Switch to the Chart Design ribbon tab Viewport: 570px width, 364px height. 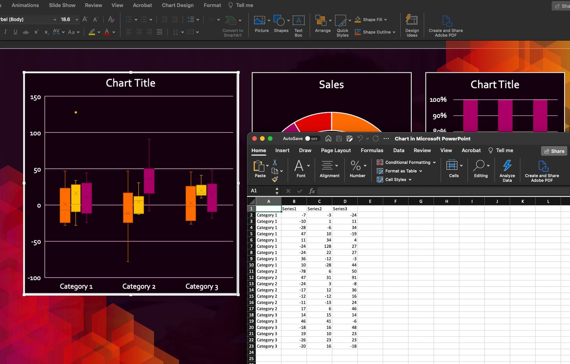177,5
